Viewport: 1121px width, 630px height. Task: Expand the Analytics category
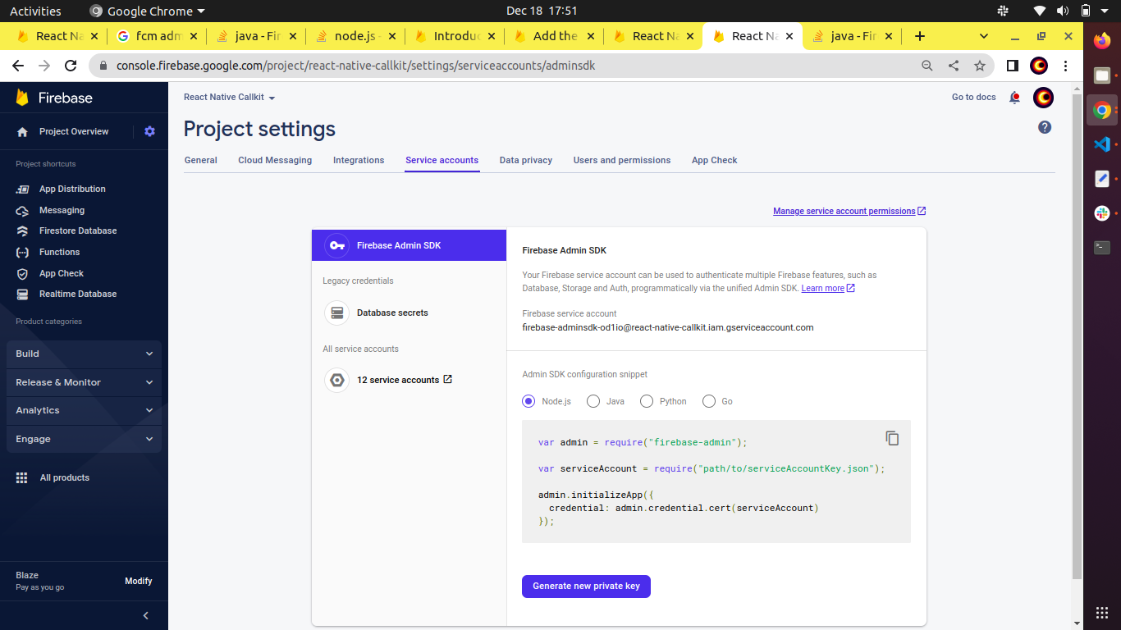[x=83, y=410]
